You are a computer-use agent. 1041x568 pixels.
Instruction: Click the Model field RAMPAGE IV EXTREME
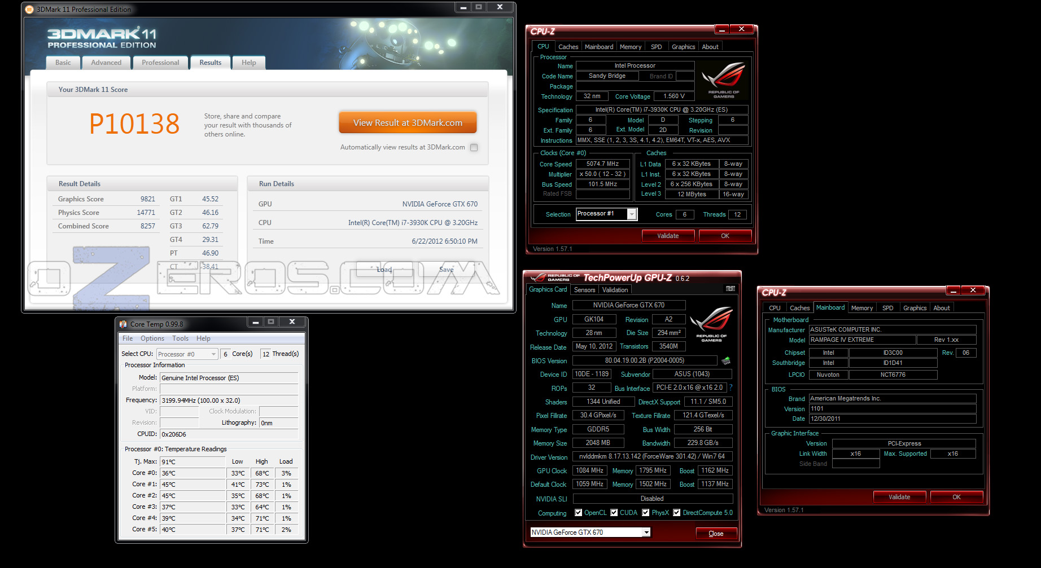tap(862, 340)
